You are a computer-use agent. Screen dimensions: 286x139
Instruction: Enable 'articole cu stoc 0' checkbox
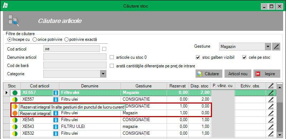pos(112,57)
